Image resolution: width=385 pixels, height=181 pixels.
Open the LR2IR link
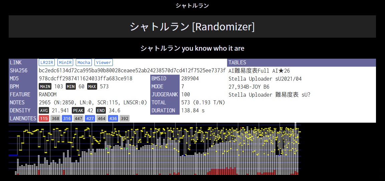47,62
